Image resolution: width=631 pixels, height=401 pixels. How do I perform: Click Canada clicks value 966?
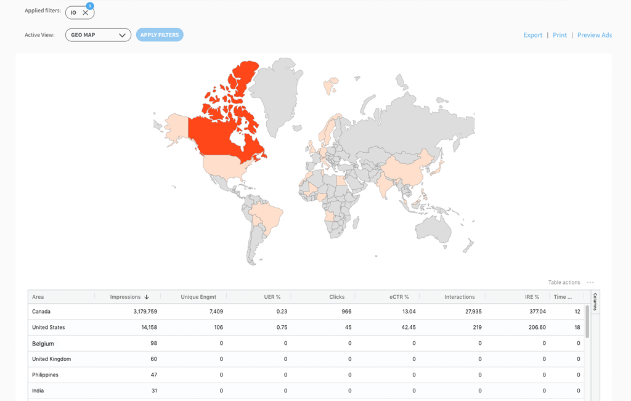pyautogui.click(x=346, y=312)
